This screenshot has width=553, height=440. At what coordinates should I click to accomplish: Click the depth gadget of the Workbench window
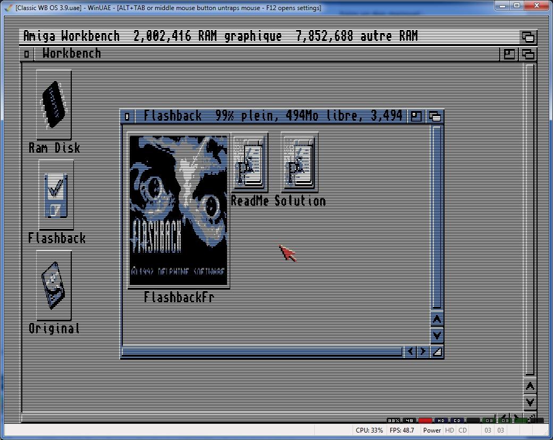529,54
